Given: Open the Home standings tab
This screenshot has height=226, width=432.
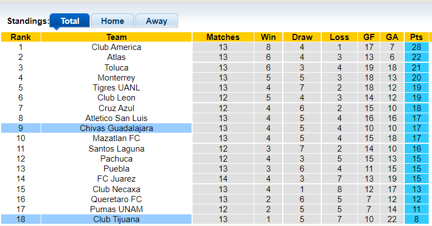Looking at the screenshot, I should coord(112,21).
